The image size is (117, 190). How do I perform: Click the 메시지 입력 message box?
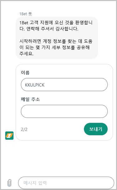pos(66,183)
